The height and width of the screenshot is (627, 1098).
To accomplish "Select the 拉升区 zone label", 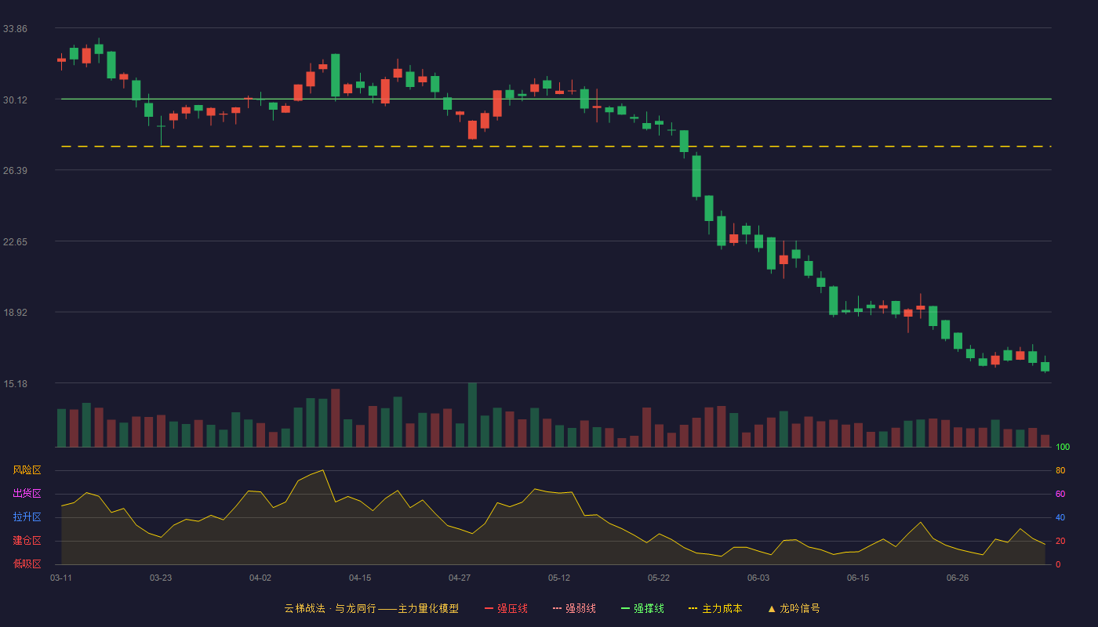I will coord(27,517).
